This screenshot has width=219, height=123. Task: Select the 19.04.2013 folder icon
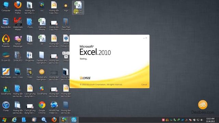pyautogui.click(x=18, y=57)
